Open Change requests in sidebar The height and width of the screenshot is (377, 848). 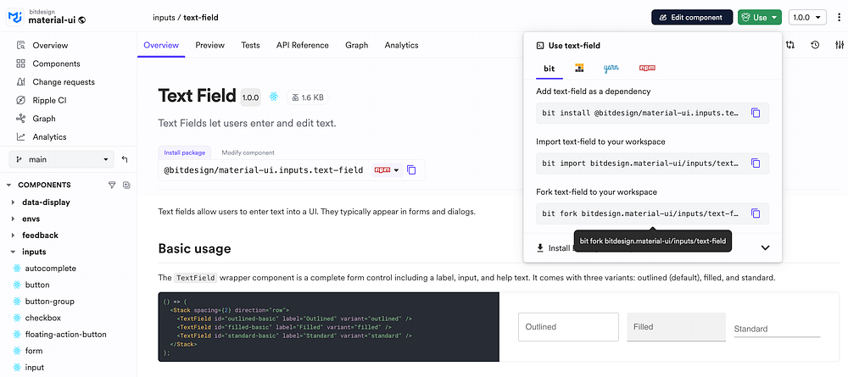64,82
